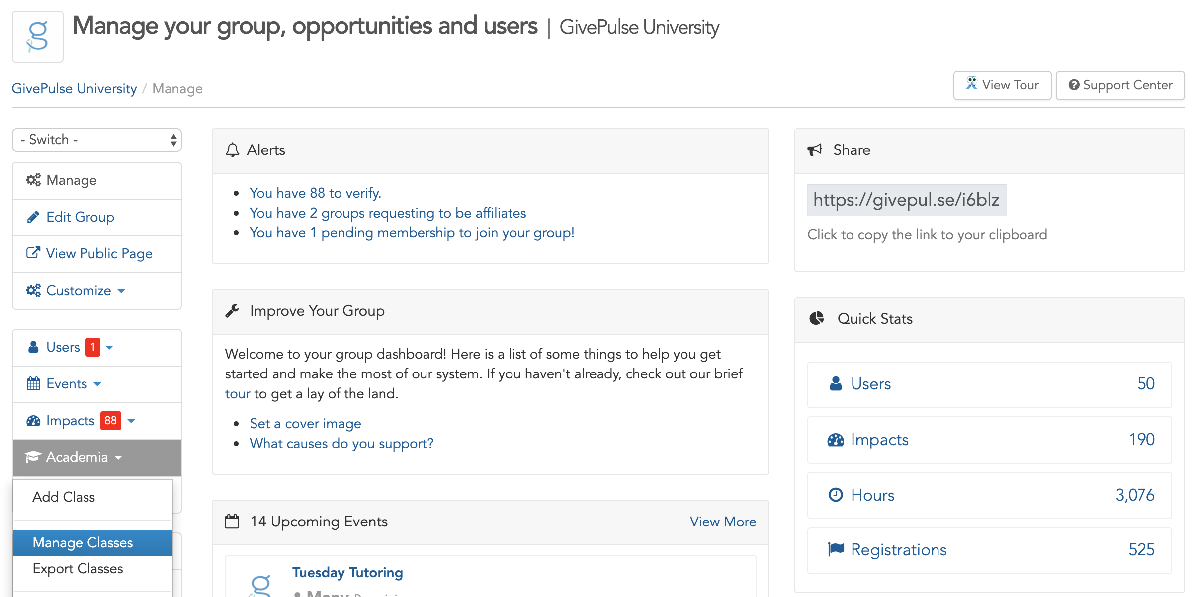Expand the Impacts sidebar dropdown caret
The height and width of the screenshot is (597, 1194).
point(131,421)
